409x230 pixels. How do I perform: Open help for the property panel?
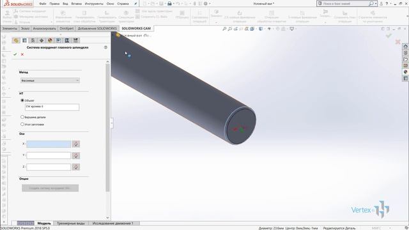tap(105, 47)
